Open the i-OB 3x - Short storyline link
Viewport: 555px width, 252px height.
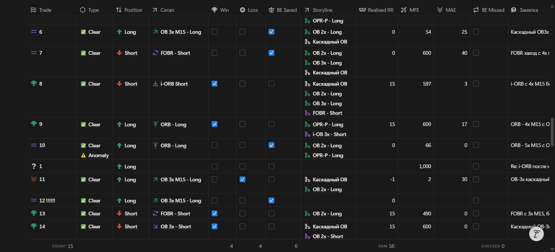[329, 134]
